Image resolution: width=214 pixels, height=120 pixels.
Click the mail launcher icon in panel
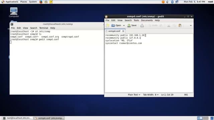tap(46, 2)
